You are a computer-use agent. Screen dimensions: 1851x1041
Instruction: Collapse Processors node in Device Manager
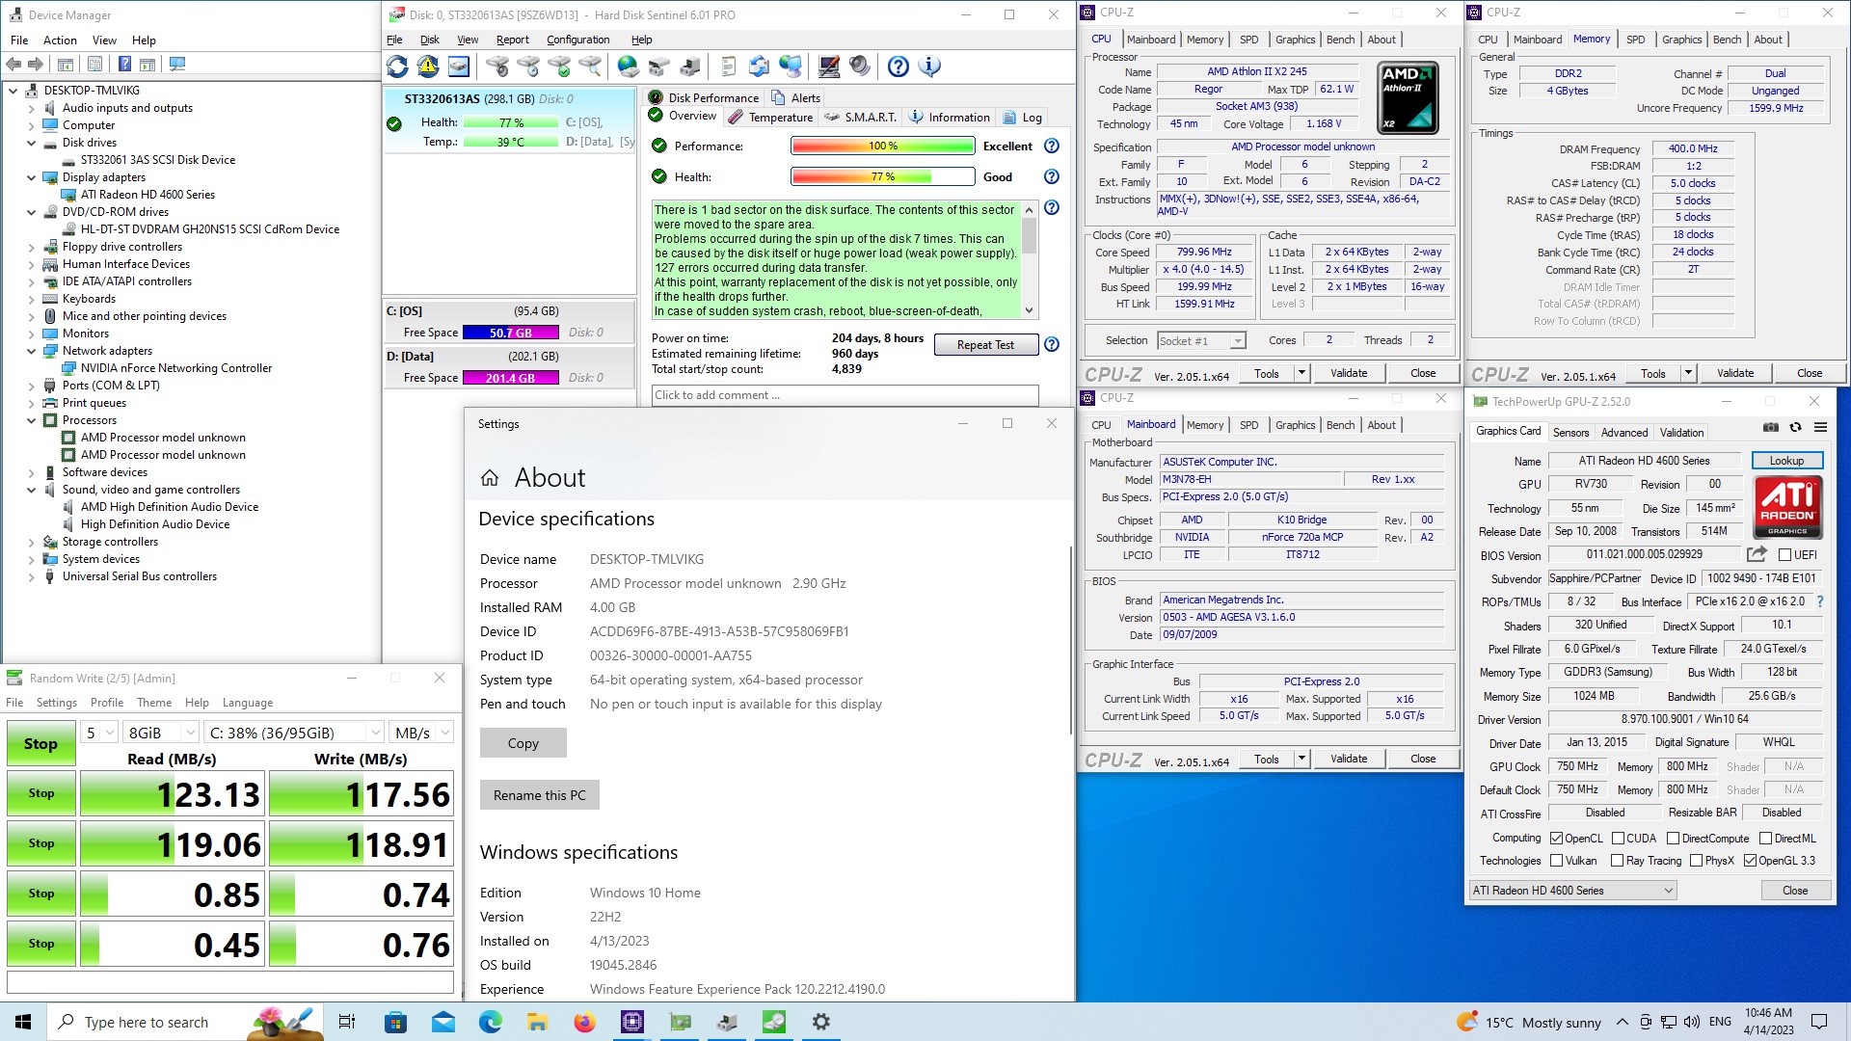(32, 420)
